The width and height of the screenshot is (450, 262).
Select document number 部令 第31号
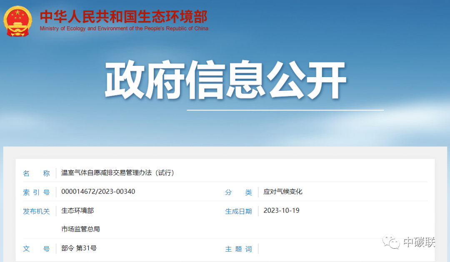[79, 248]
